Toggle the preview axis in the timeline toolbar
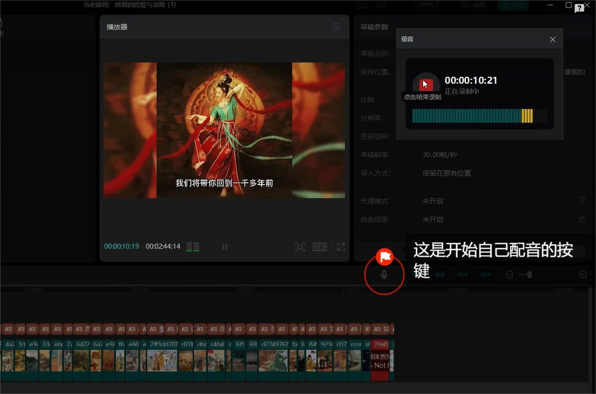 pyautogui.click(x=486, y=274)
